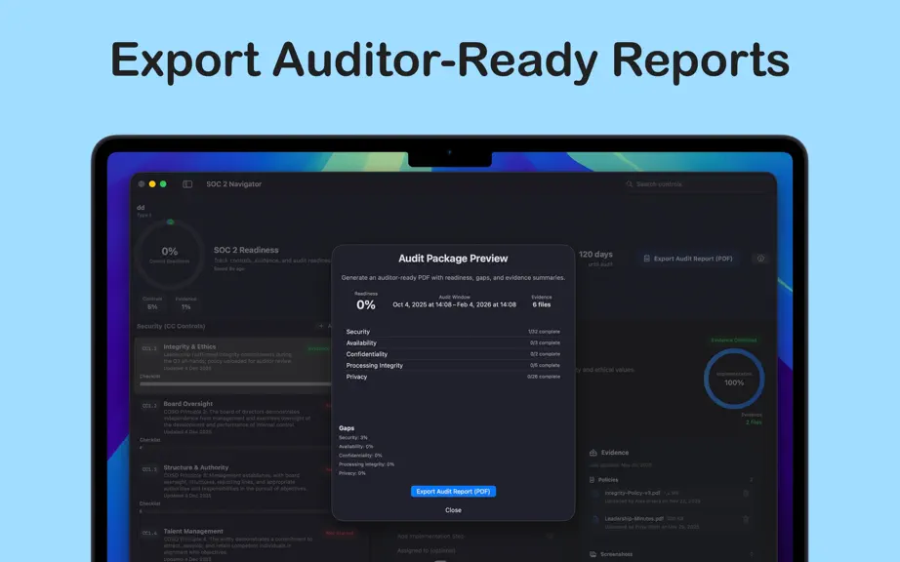This screenshot has height=562, width=900.
Task: Click the Integrity & Ethics checklist progress bar
Action: (x=234, y=384)
